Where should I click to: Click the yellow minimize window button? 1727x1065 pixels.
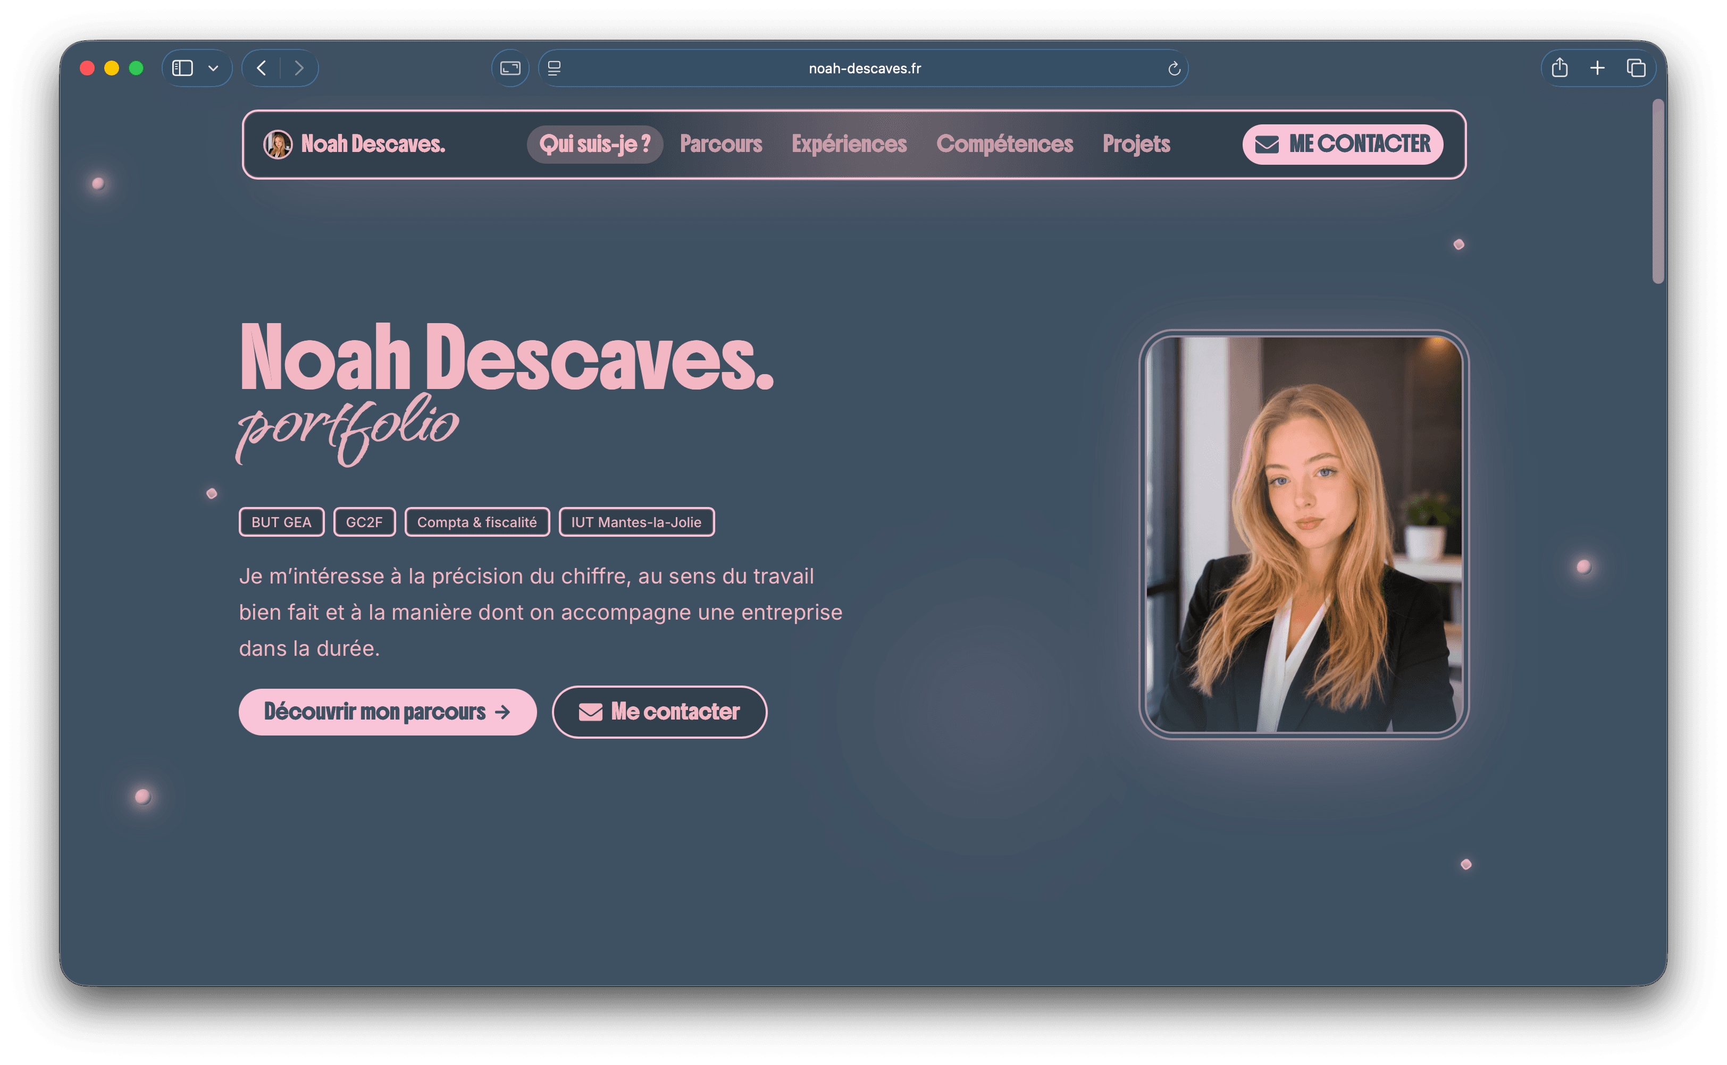(x=111, y=69)
